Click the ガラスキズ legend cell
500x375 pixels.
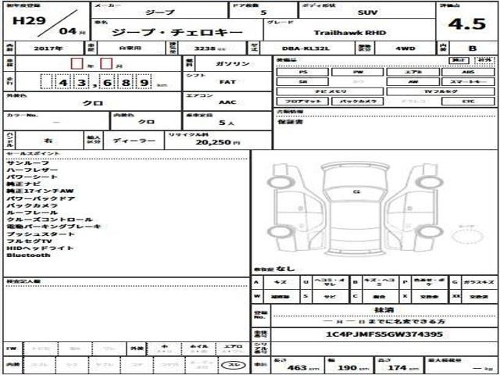(x=479, y=282)
